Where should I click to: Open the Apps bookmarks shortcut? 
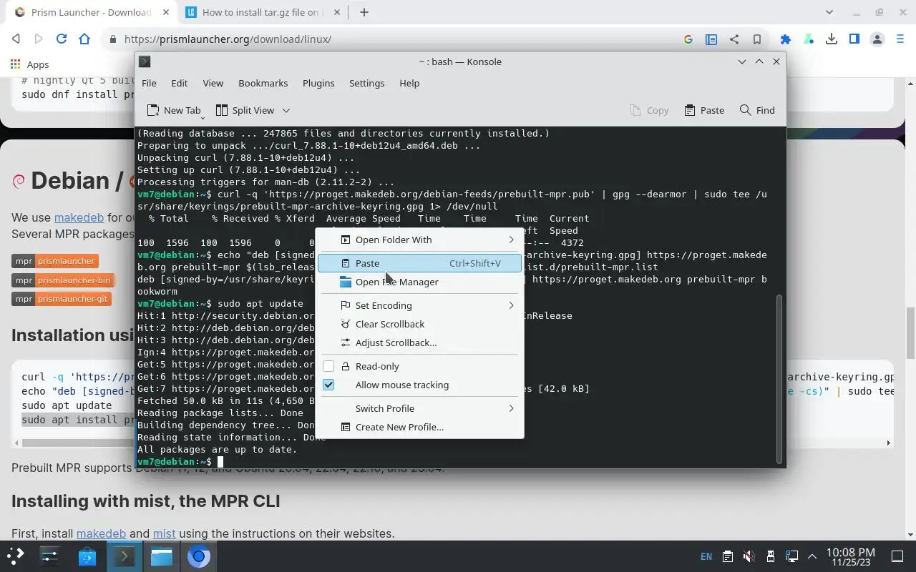click(29, 64)
